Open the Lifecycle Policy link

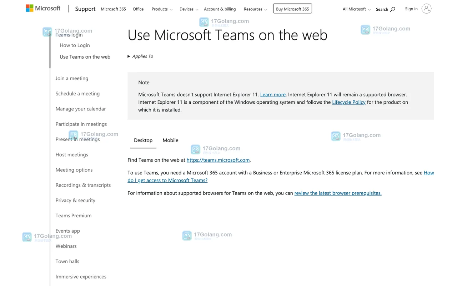point(349,102)
